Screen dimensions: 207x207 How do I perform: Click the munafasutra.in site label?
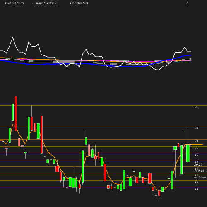point(46,3)
